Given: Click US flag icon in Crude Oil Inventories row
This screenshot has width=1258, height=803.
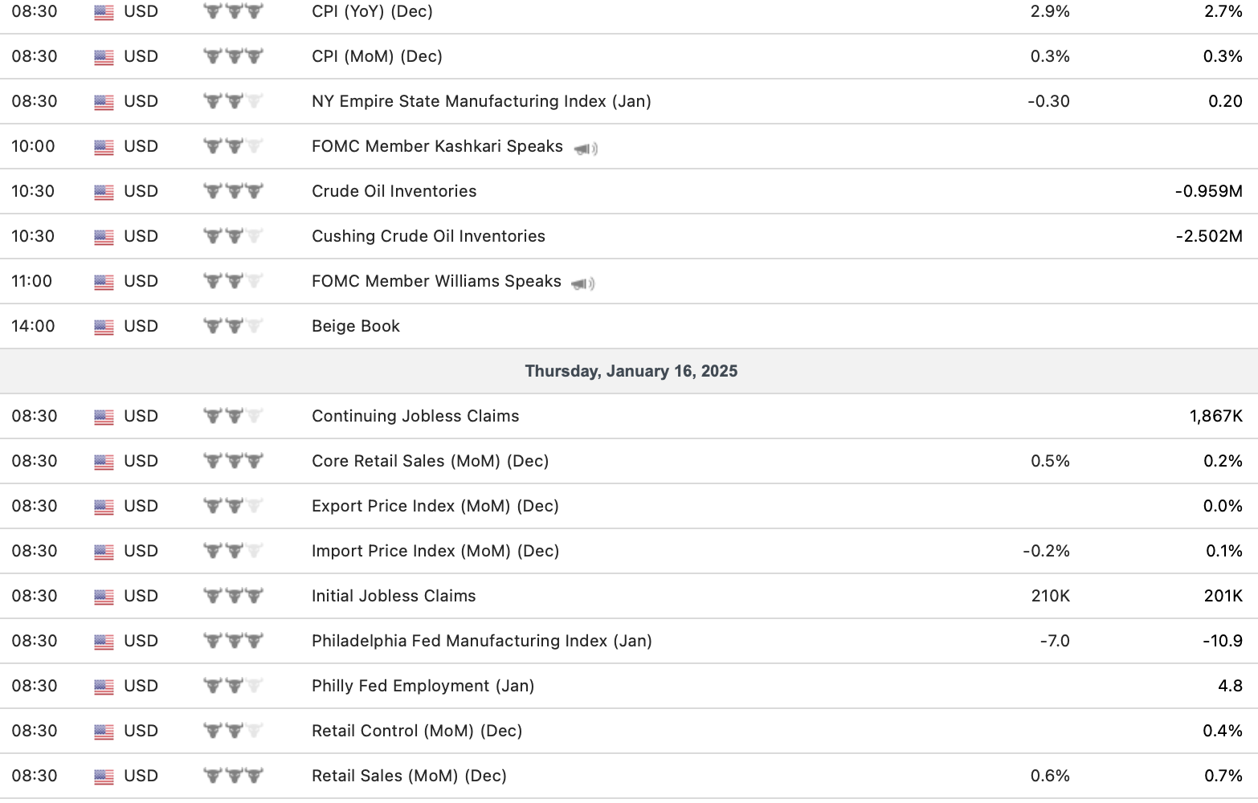Looking at the screenshot, I should point(104,192).
